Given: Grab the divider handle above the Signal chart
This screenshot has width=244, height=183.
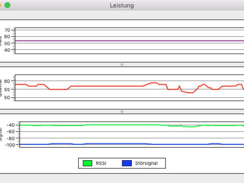Looking at the screenshot, I should point(122,112).
